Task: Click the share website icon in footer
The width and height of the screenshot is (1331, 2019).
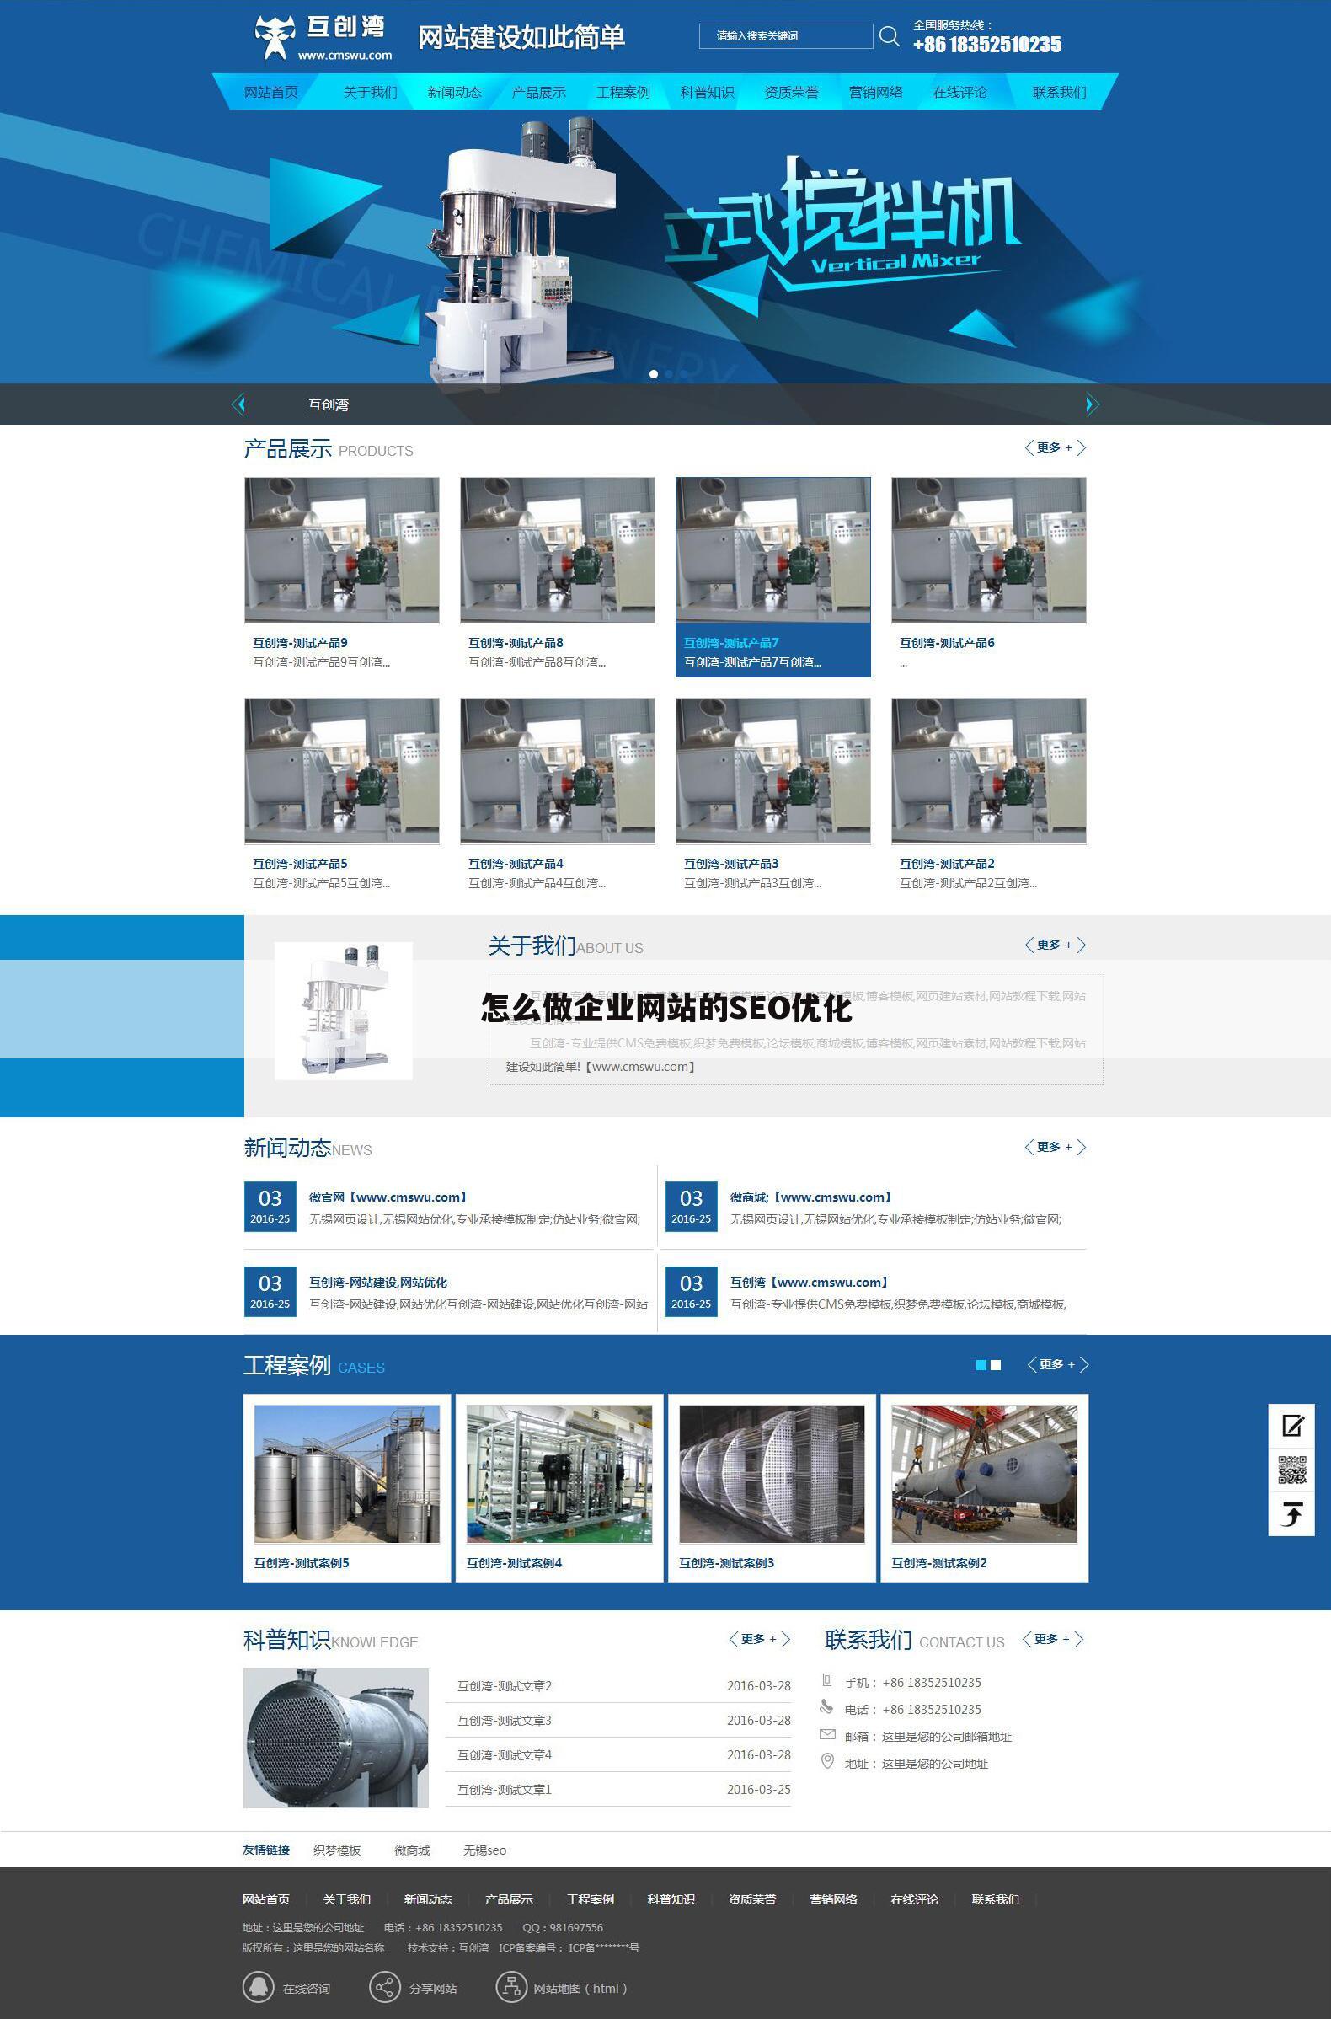Action: (384, 1988)
